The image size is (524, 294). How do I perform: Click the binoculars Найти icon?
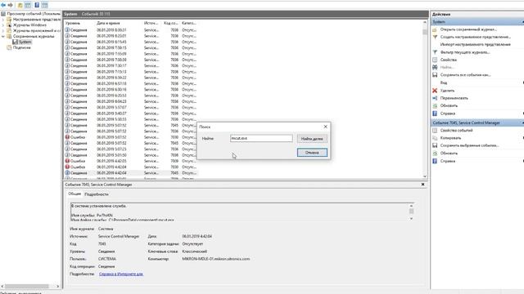point(435,67)
